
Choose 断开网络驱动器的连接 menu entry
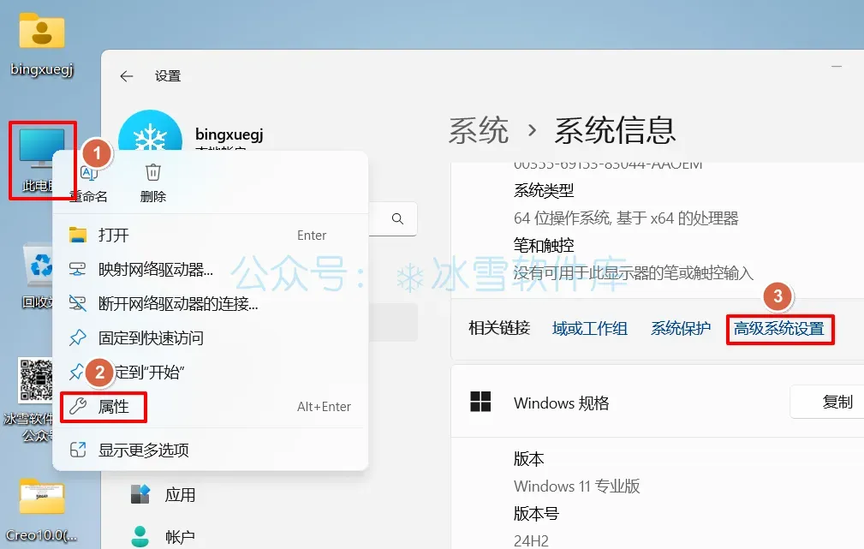coord(210,303)
